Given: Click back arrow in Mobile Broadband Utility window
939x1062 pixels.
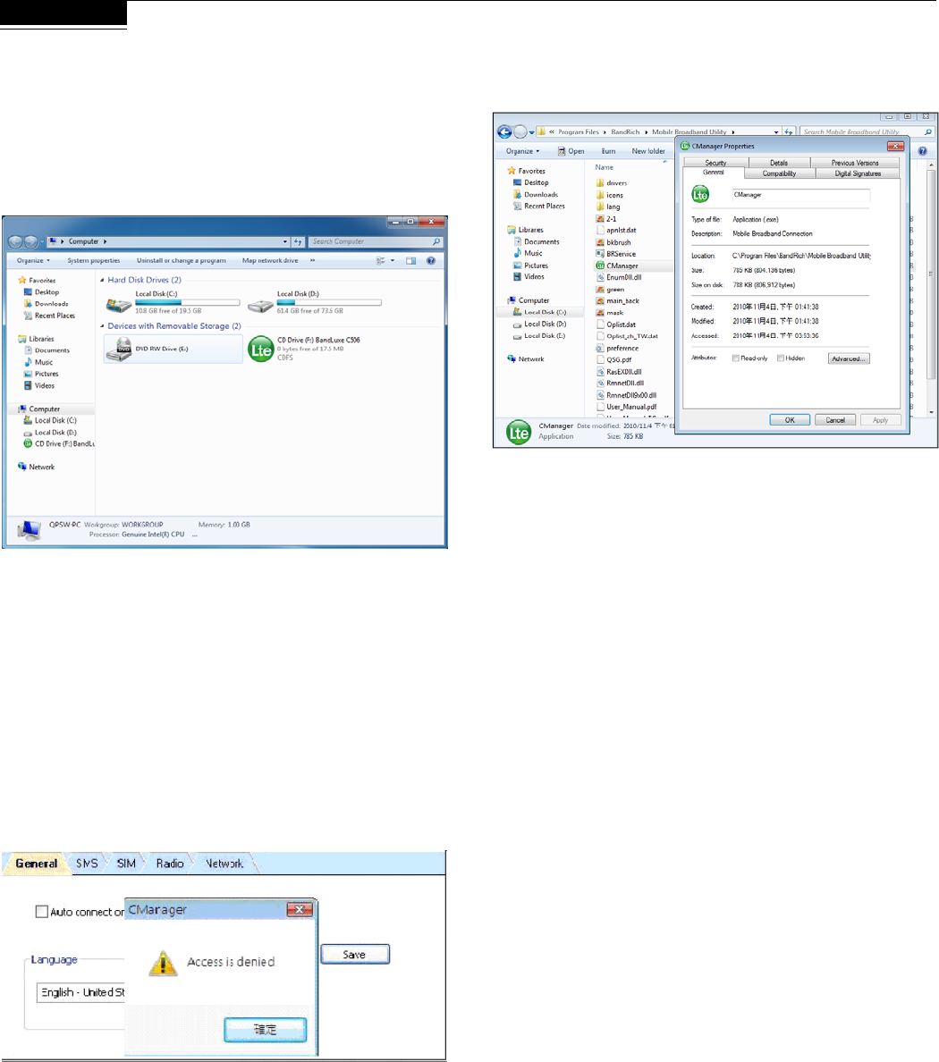Looking at the screenshot, I should (504, 132).
